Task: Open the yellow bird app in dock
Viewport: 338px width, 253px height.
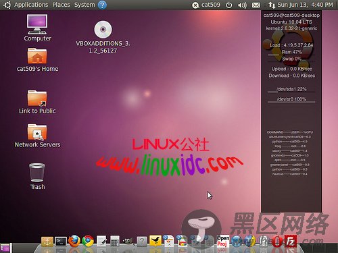Action: click(155, 241)
